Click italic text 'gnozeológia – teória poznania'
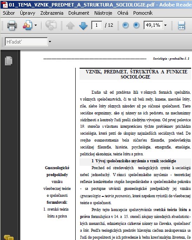This screenshot has height=240, width=192. pyautogui.click(x=106, y=196)
